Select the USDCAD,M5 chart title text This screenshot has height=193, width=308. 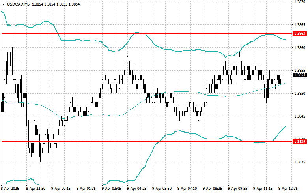tap(18, 4)
